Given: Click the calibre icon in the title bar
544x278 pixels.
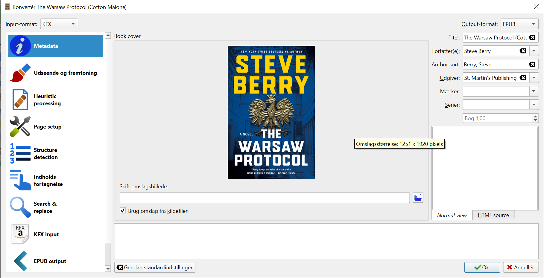Looking at the screenshot, I should [x=7, y=7].
